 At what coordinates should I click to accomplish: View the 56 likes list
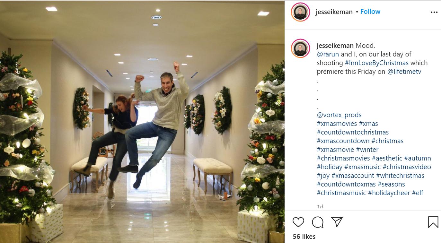coord(304,237)
